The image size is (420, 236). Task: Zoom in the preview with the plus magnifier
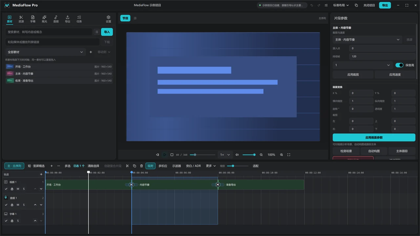(x=282, y=155)
